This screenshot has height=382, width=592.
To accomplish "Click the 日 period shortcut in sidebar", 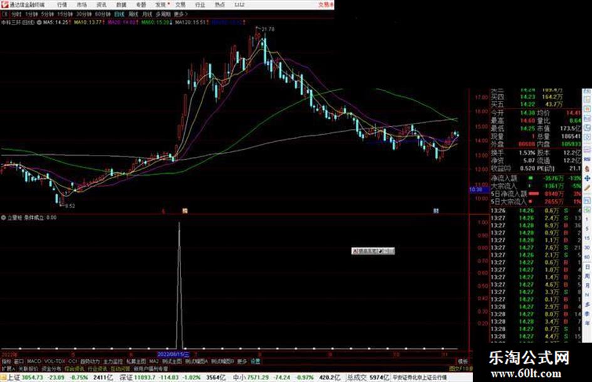I will coord(587,267).
